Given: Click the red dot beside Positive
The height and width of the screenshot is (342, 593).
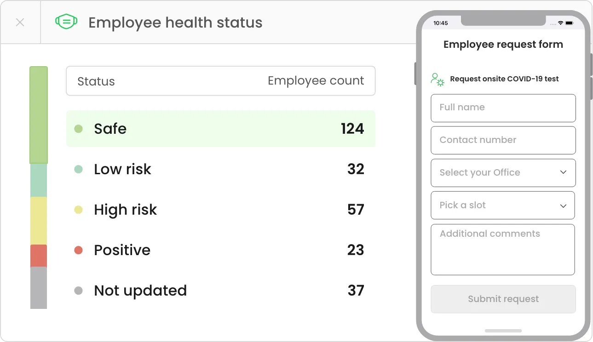Looking at the screenshot, I should point(78,250).
